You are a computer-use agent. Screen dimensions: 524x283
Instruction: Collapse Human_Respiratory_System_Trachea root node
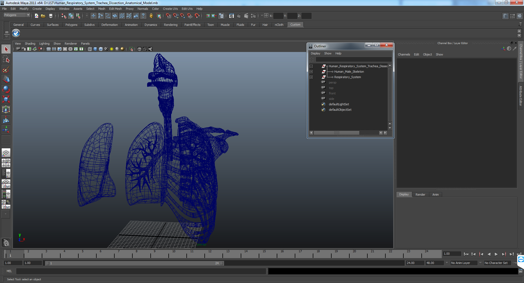point(311,66)
